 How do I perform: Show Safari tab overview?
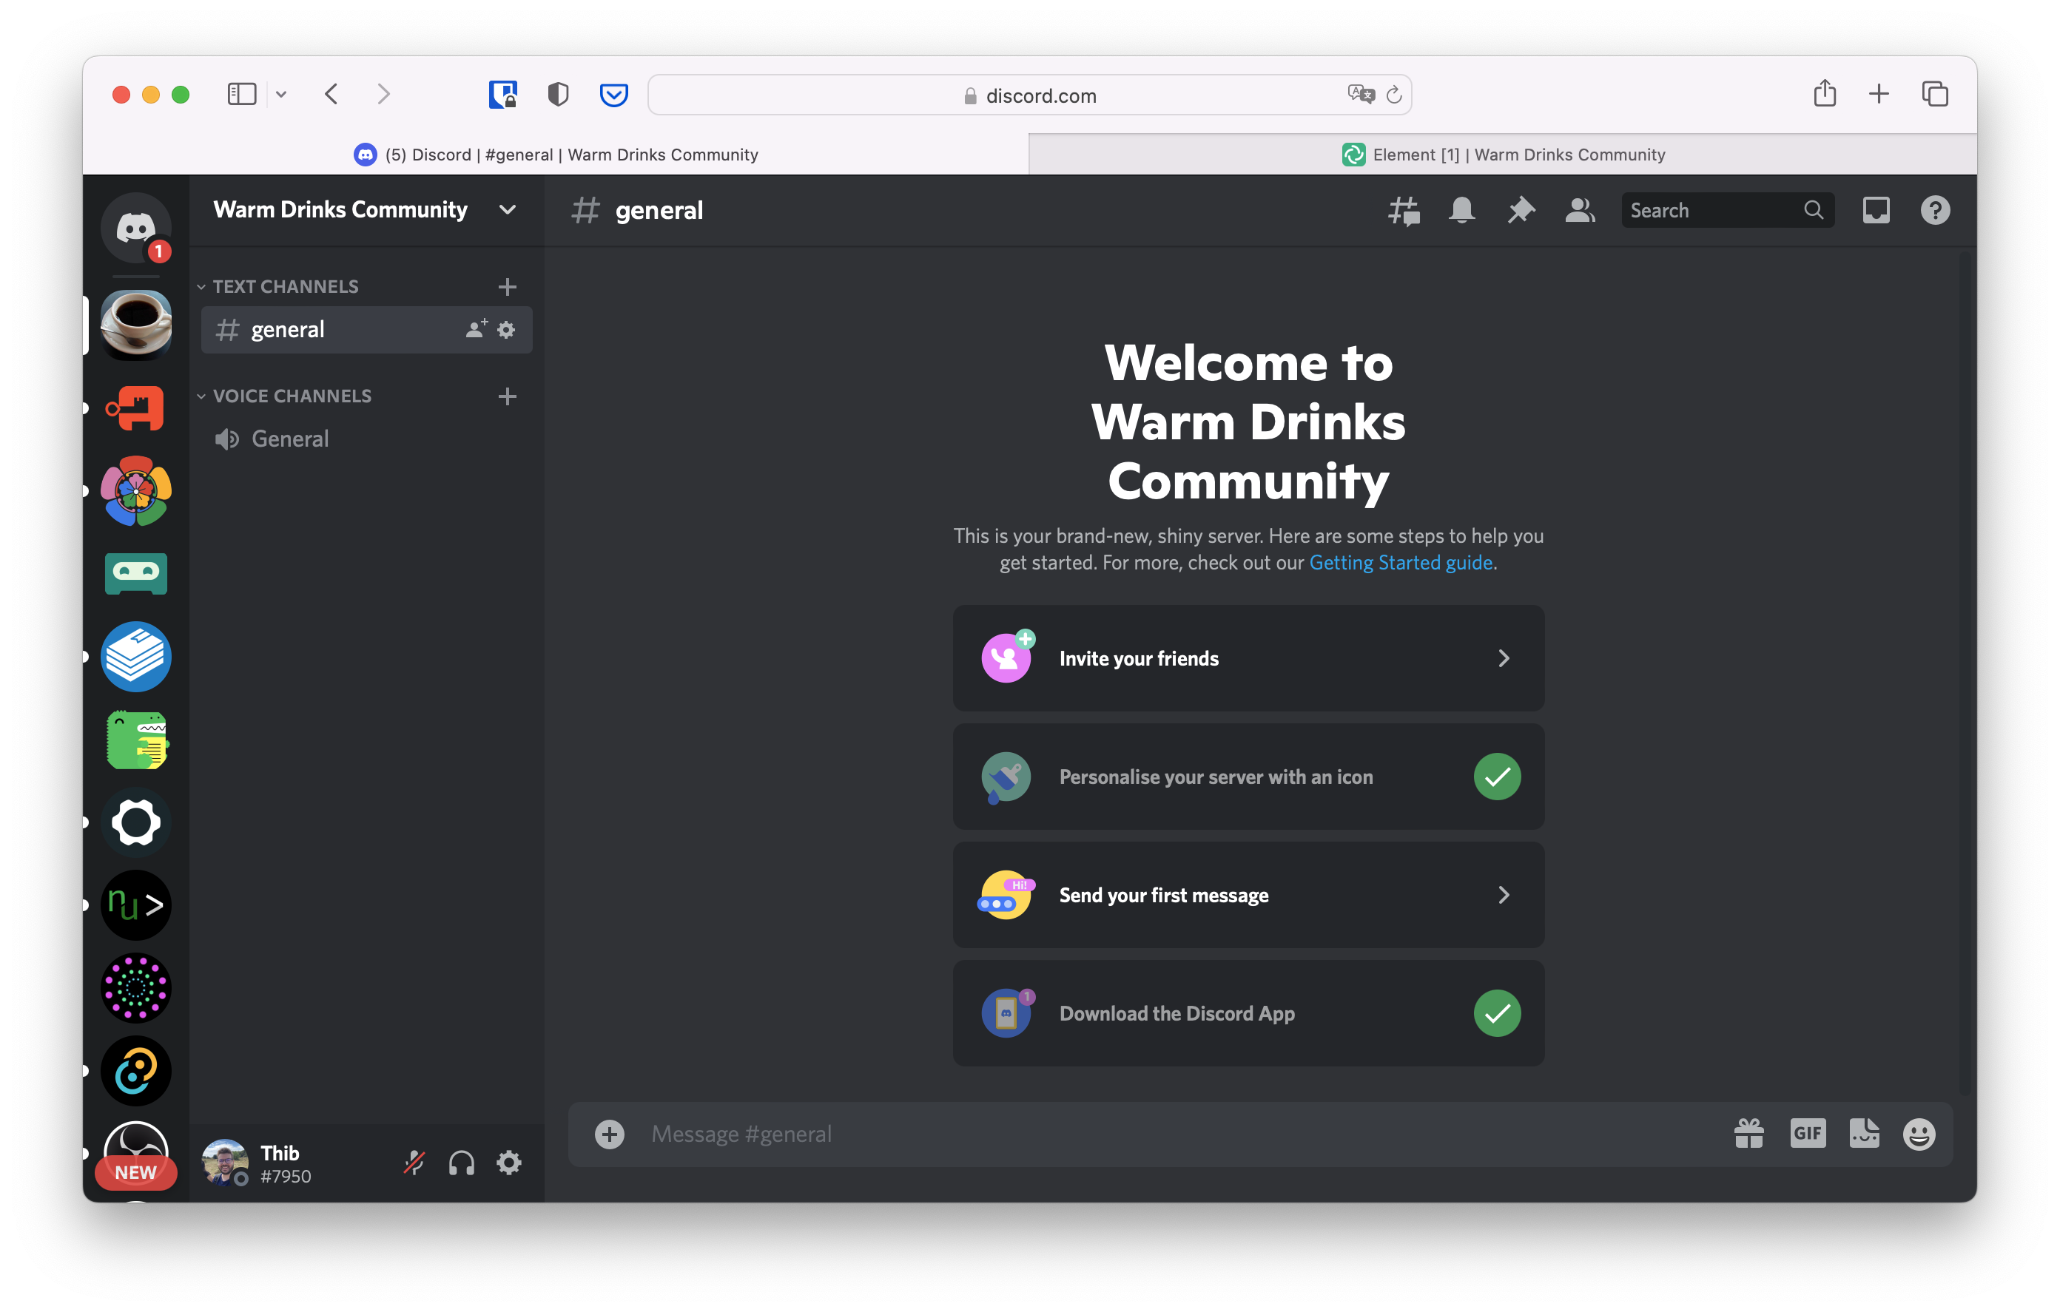coord(1935,94)
